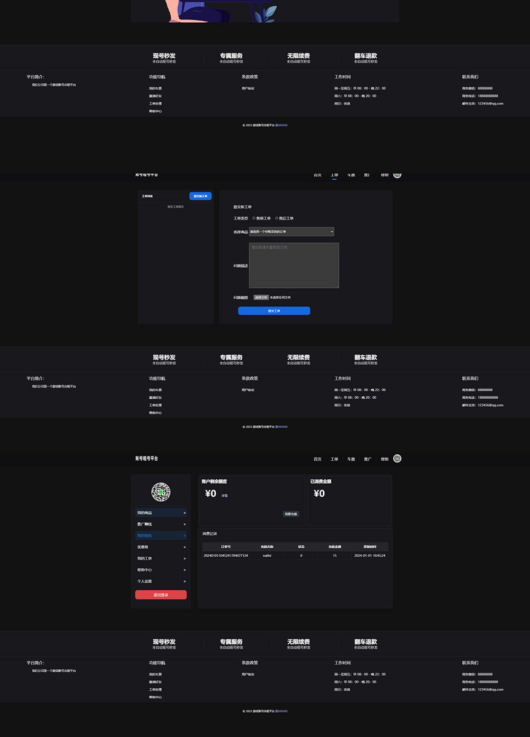Image resolution: width=530 pixels, height=737 pixels.
Task: Select the 售后工单 radio button
Action: [x=277, y=218]
